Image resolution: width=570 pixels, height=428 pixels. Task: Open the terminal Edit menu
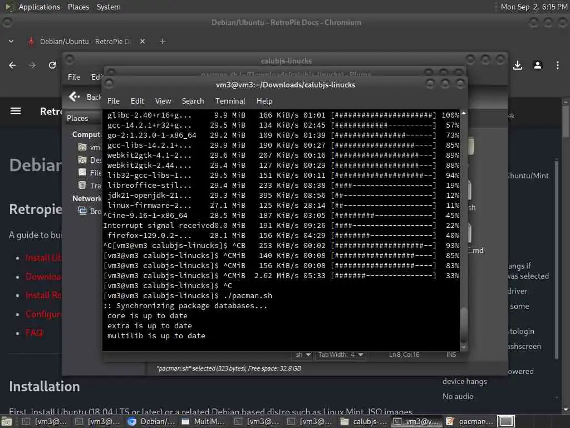pos(137,101)
